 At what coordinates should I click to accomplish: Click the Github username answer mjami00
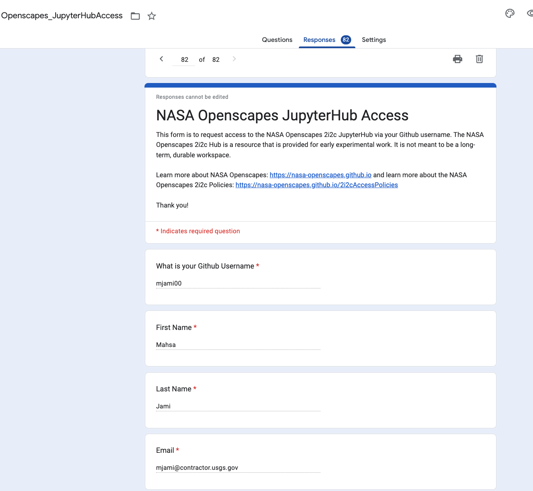[238, 283]
